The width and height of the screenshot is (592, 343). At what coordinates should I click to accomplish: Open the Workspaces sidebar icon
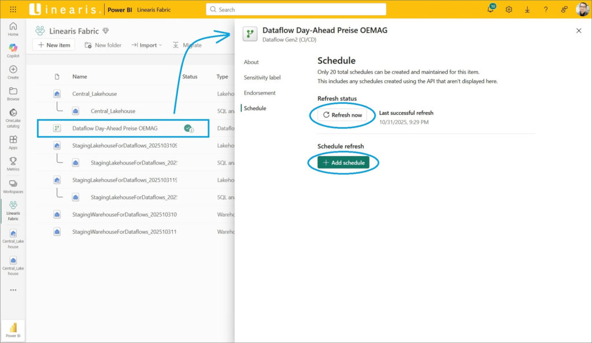point(13,184)
